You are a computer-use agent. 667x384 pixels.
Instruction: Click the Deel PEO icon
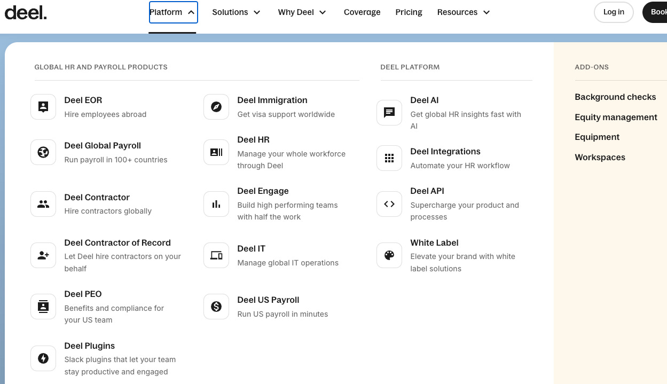tap(43, 307)
